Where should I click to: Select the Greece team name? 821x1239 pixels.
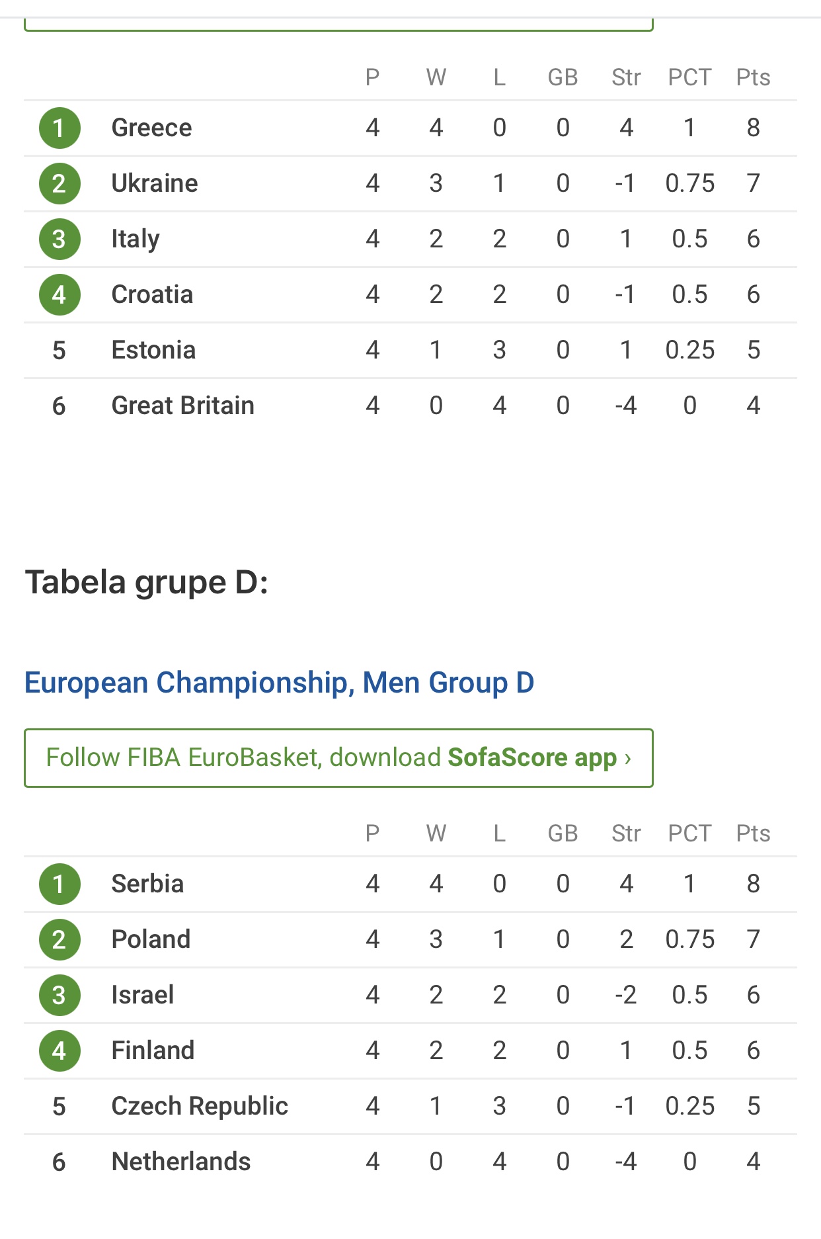click(x=151, y=128)
